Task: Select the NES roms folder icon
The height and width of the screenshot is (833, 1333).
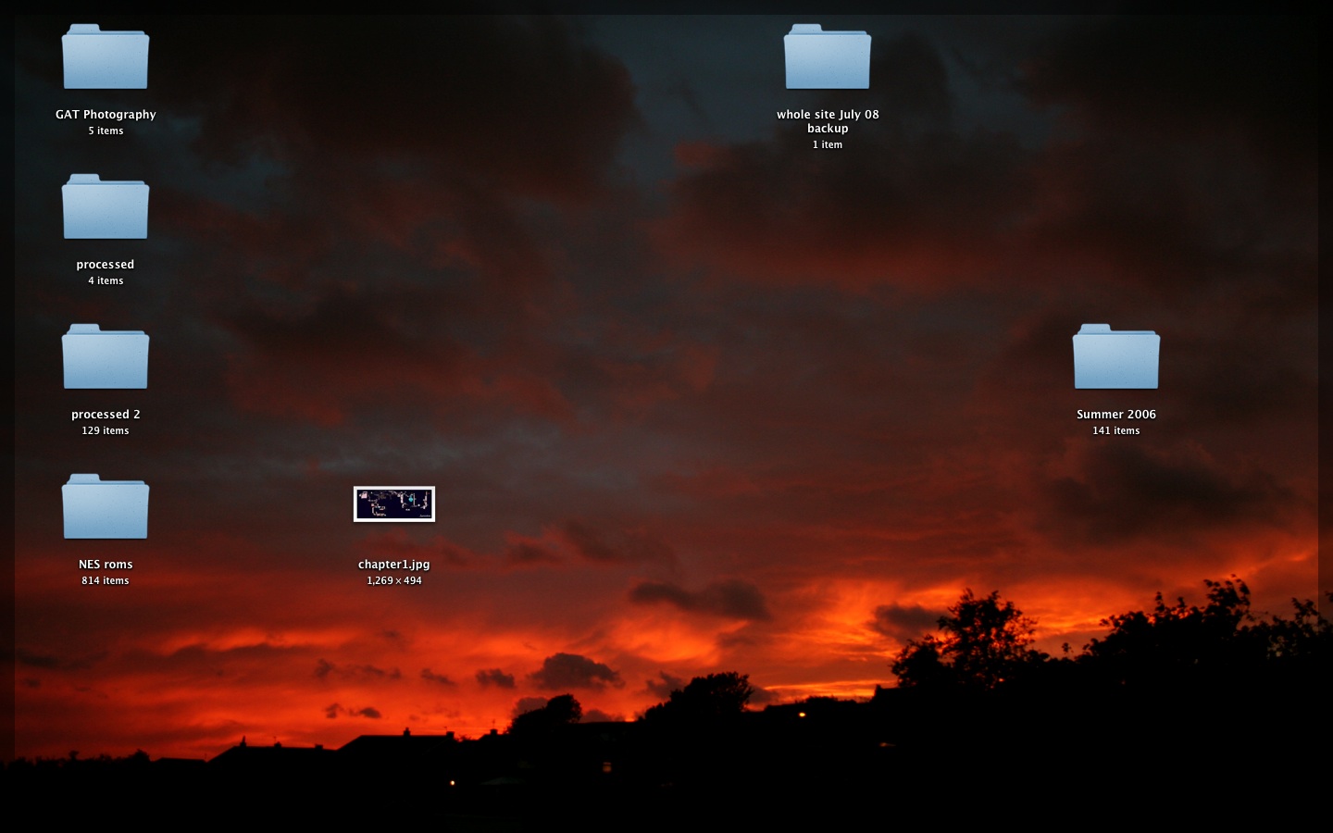Action: [x=105, y=507]
